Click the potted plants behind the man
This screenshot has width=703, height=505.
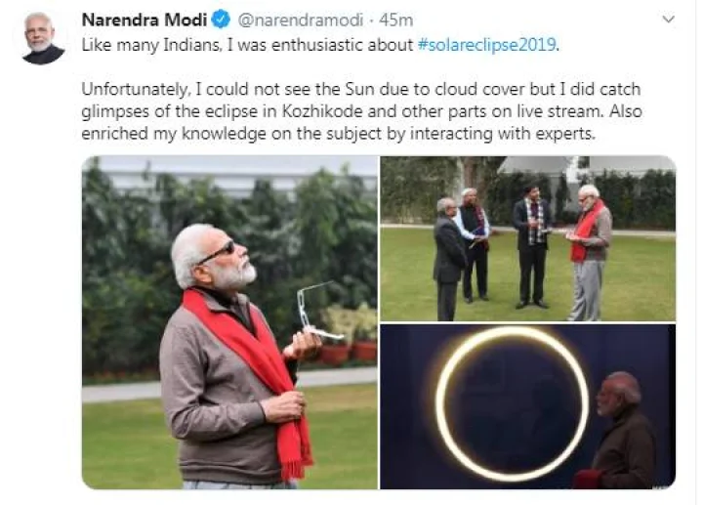click(349, 334)
